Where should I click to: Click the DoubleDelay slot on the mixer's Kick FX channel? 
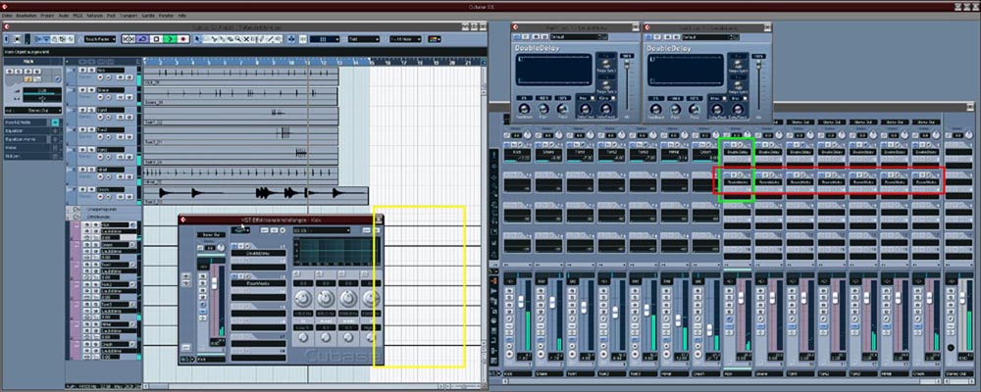point(738,152)
